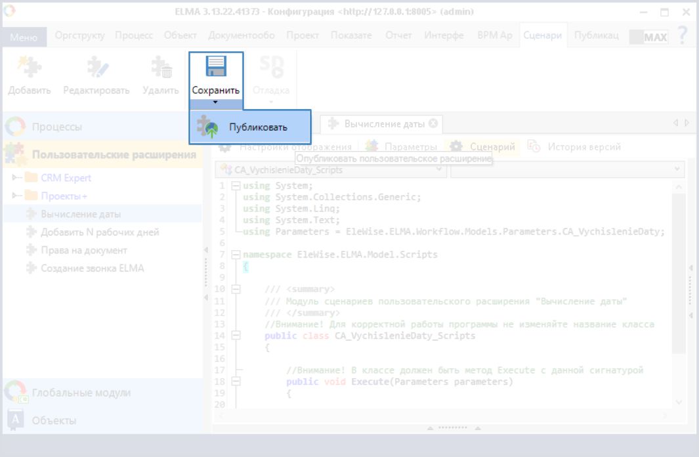This screenshot has height=457, width=699.
Task: Click the code editor vertical scrollbar
Action: pyautogui.click(x=679, y=273)
